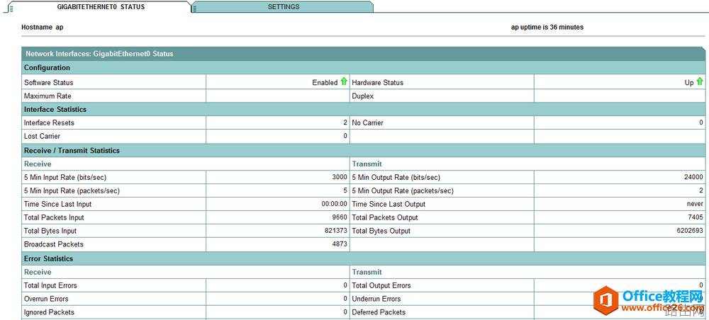Click the 'Lost Carrier' label
This screenshot has width=709, height=320.
click(x=42, y=137)
